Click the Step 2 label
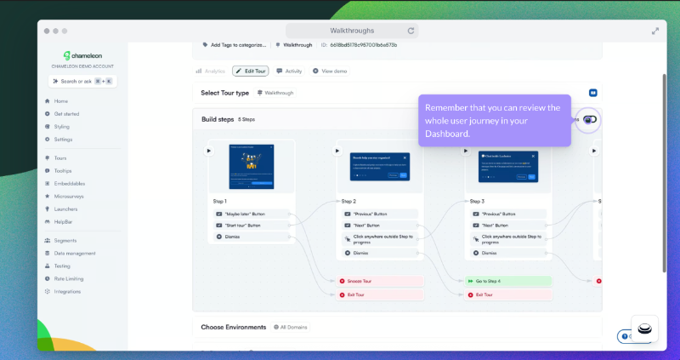This screenshot has width=680, height=360. point(348,202)
